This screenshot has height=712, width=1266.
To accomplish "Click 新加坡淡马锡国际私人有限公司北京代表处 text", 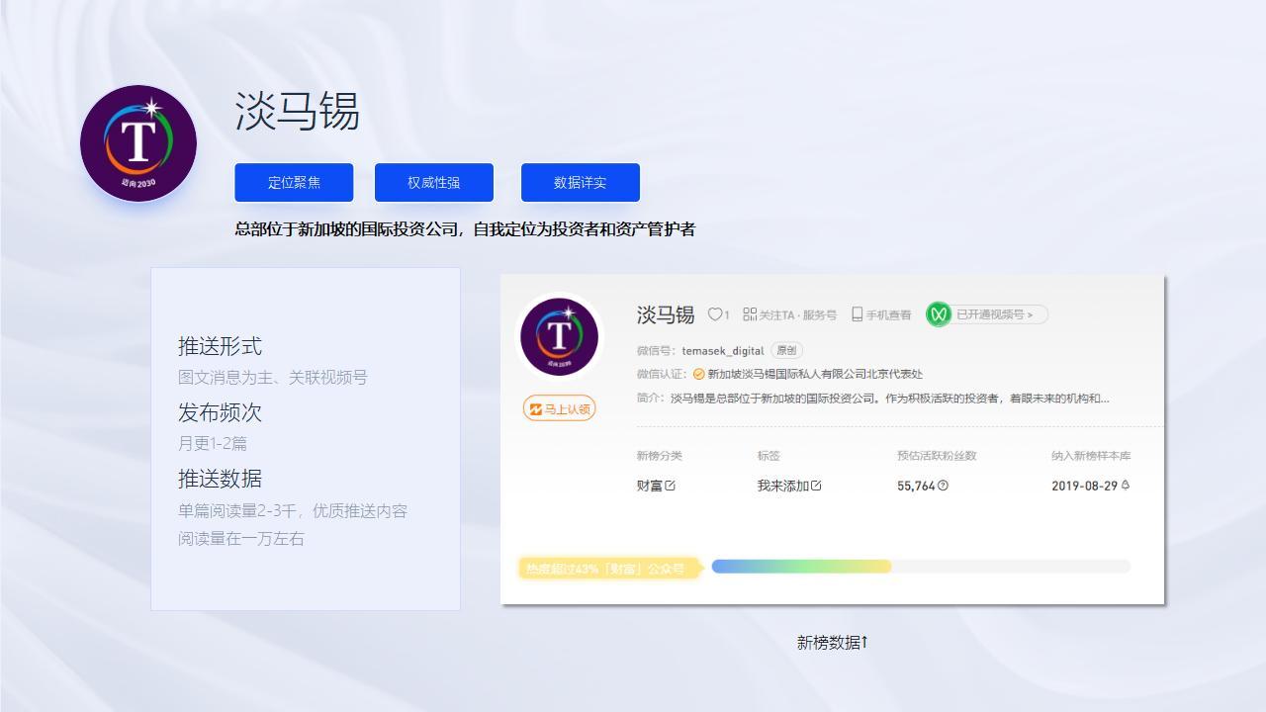I will coord(815,374).
